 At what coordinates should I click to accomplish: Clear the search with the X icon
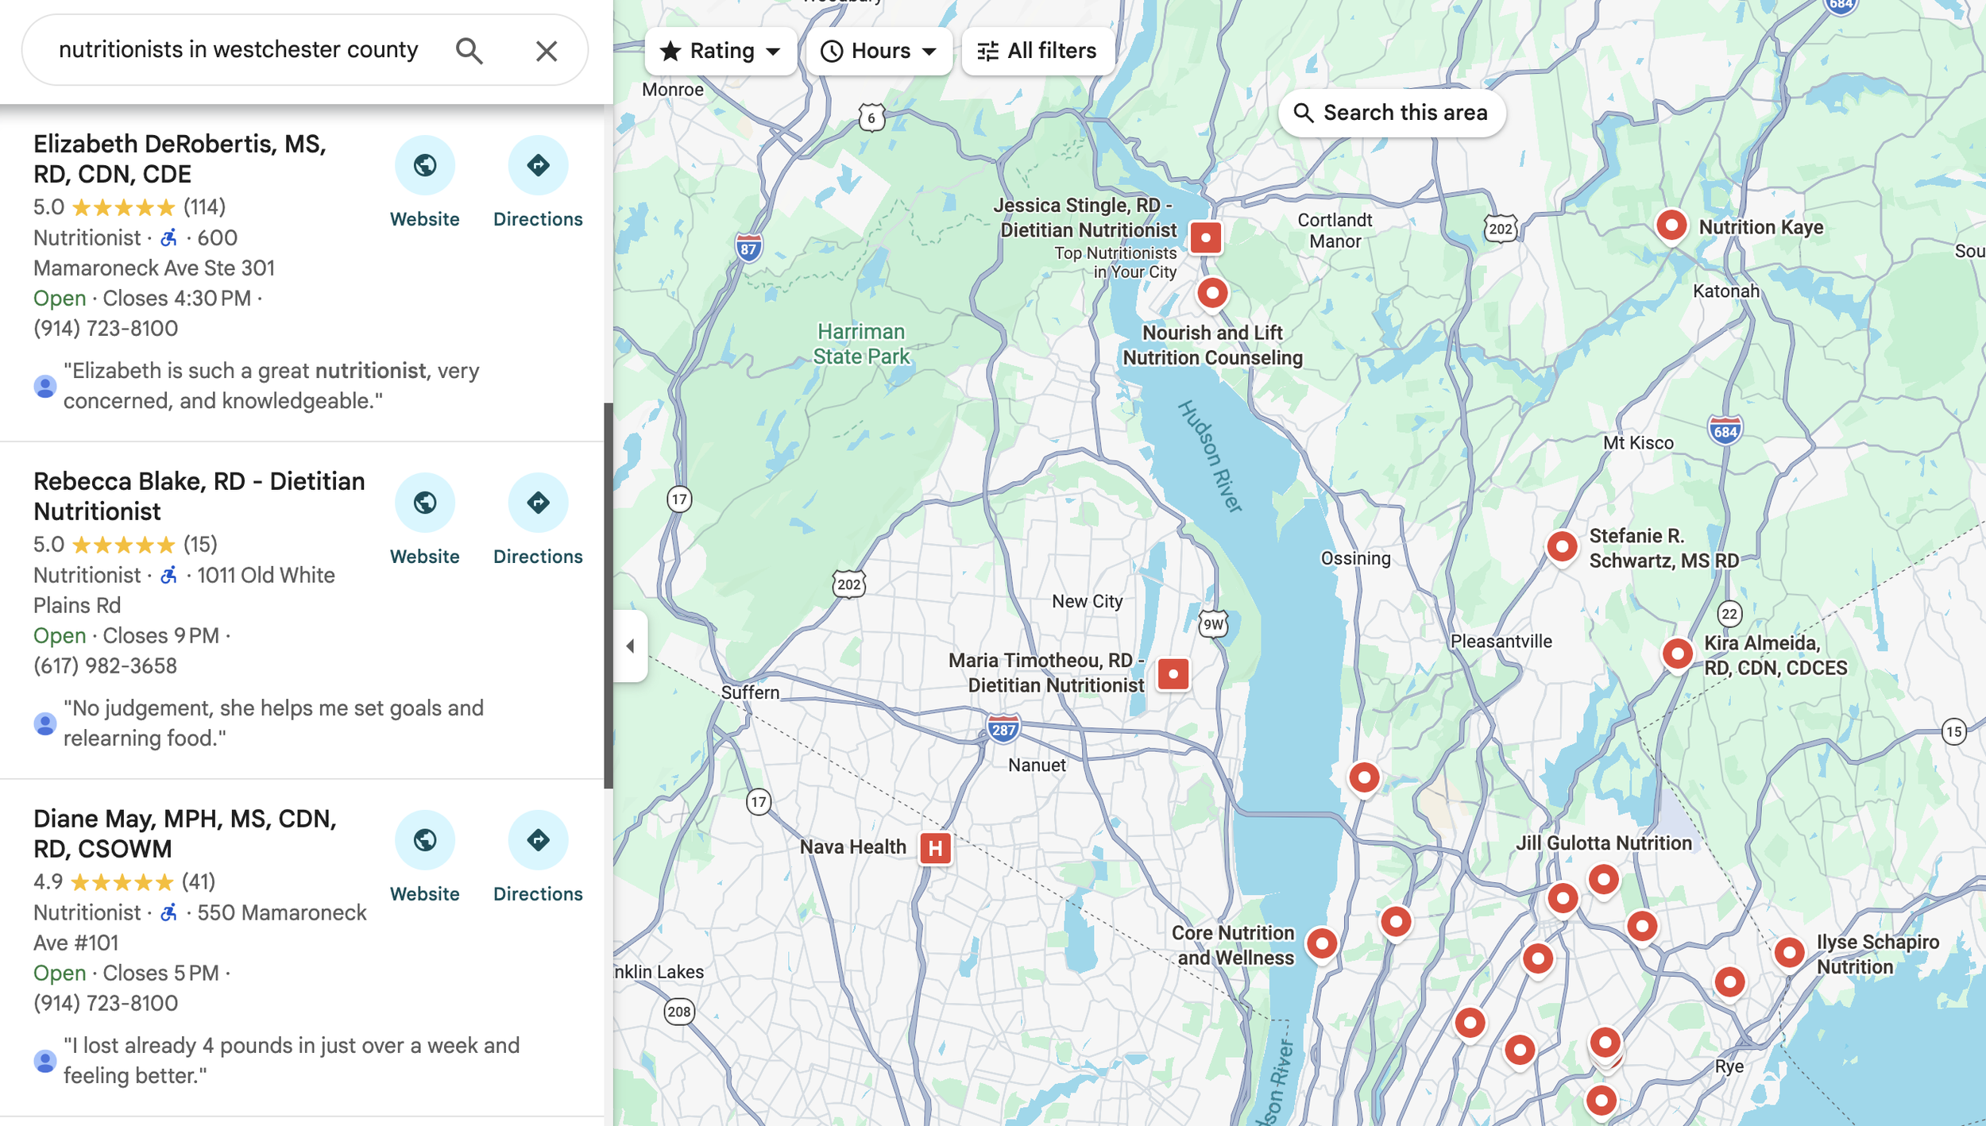point(547,51)
